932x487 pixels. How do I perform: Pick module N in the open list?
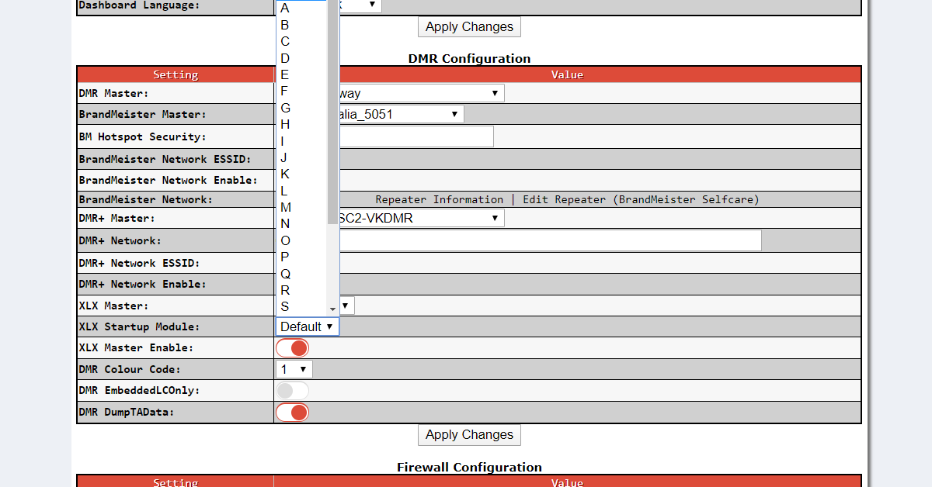pos(301,223)
